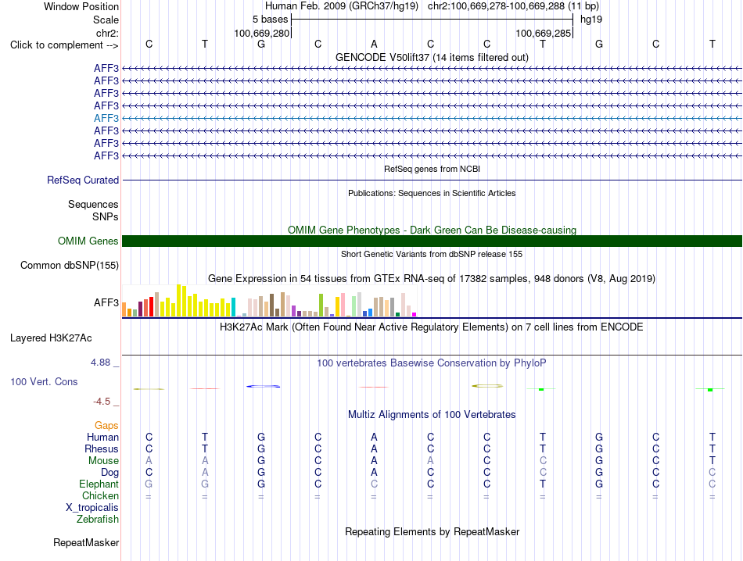
Task: Click the Layered H3K27Ac track label
Action: point(51,338)
